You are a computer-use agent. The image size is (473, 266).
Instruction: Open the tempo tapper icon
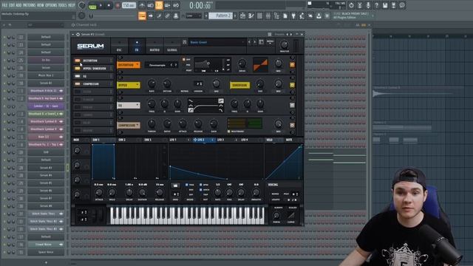302,16
